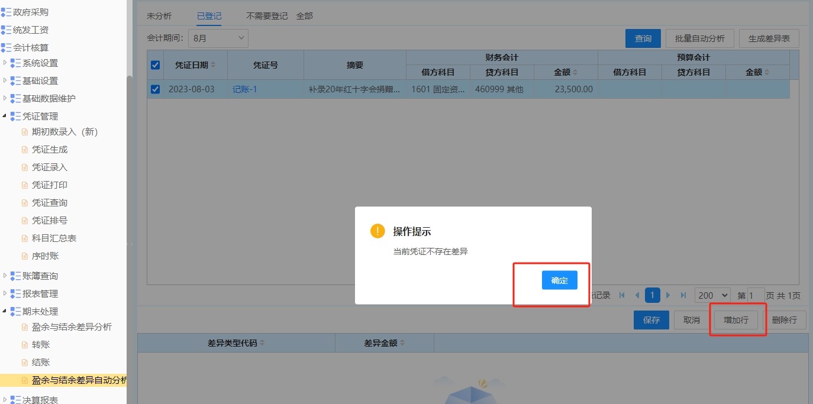Viewport: 813px width, 404px height.
Task: Jump to first page of records
Action: (x=622, y=295)
